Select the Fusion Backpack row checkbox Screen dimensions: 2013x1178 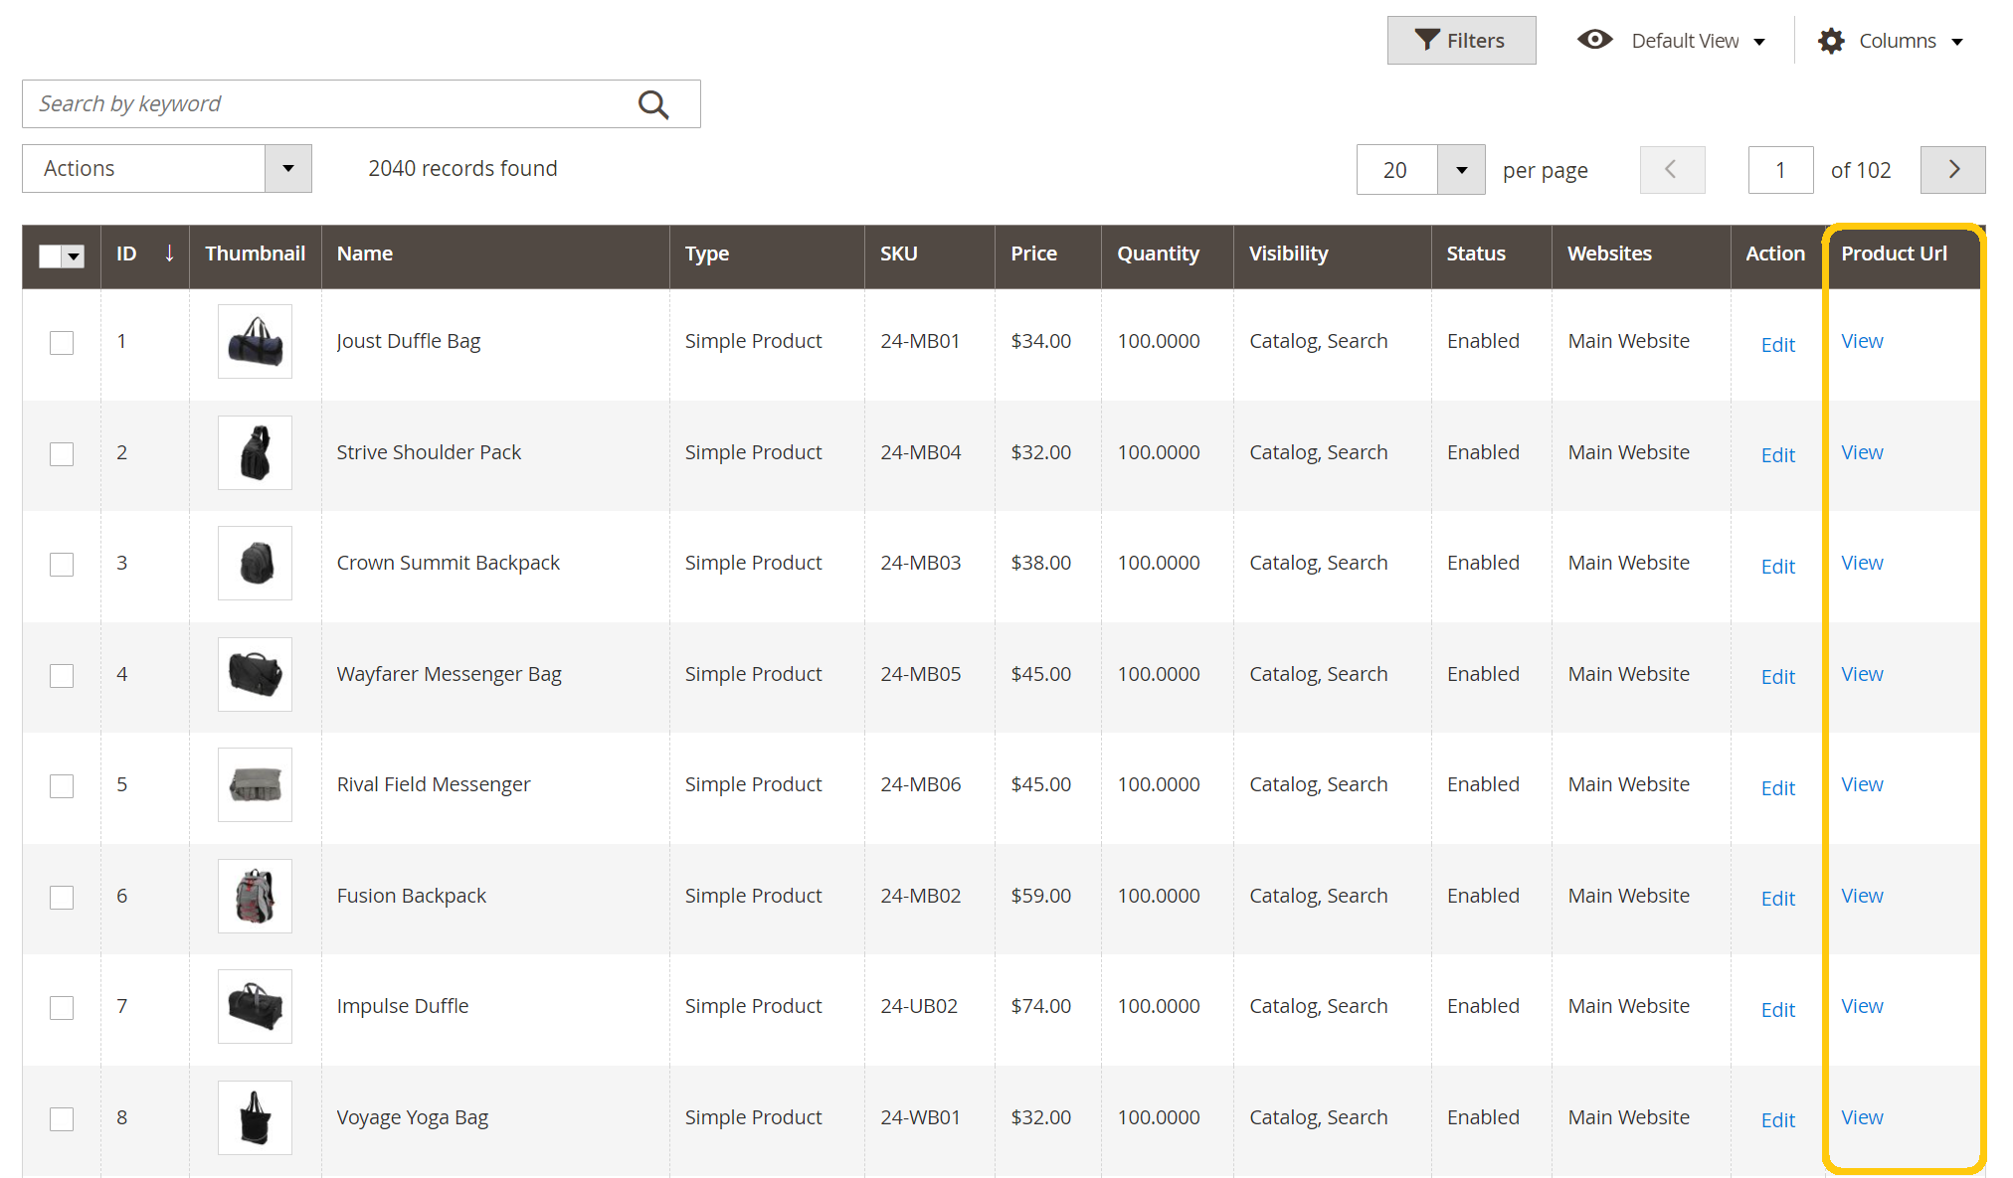point(62,898)
